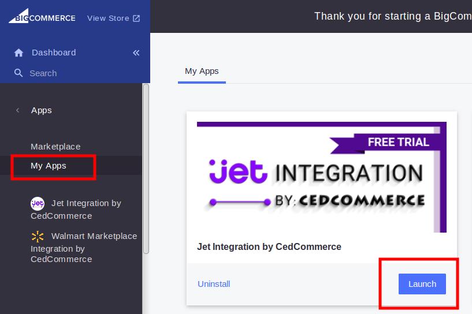Launch the Jet Integration app
Viewport: 472px width, 314px height.
pyautogui.click(x=422, y=284)
